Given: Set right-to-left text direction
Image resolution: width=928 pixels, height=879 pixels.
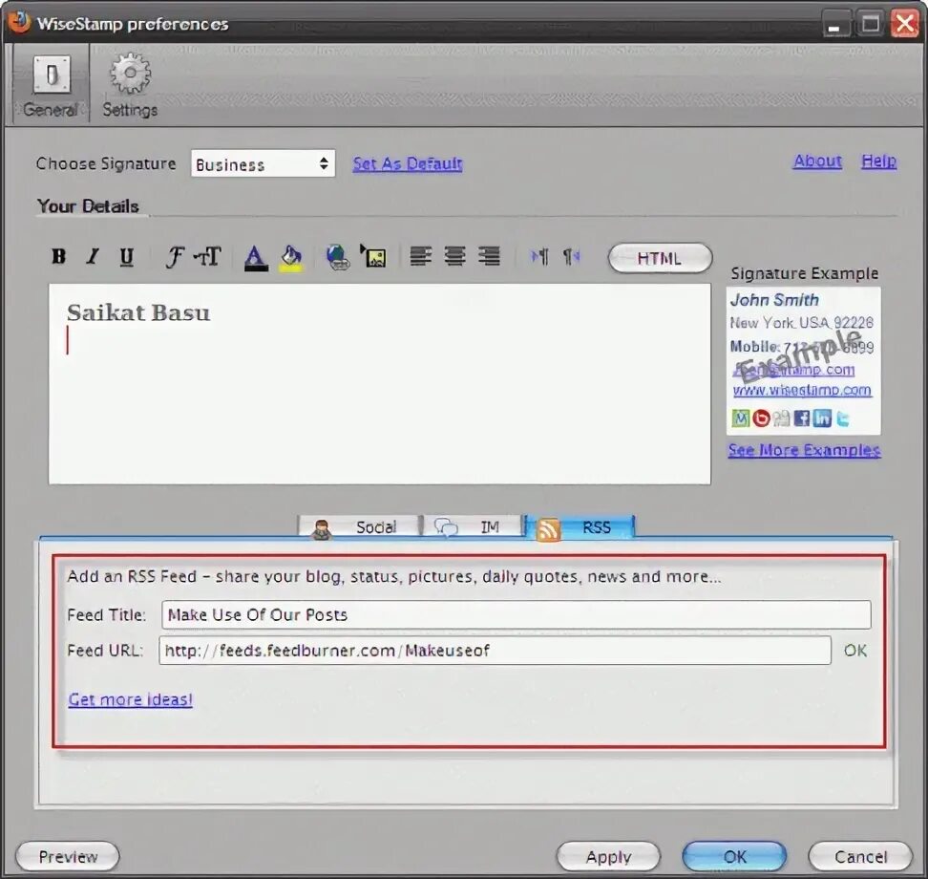Looking at the screenshot, I should point(571,256).
